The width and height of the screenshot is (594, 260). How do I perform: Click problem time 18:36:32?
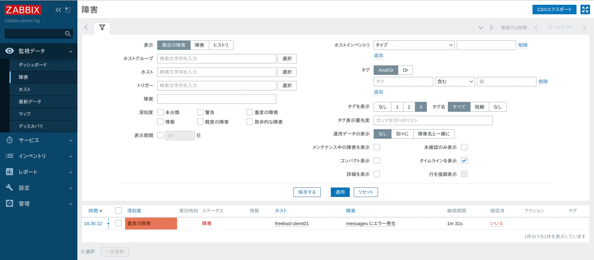click(93, 224)
